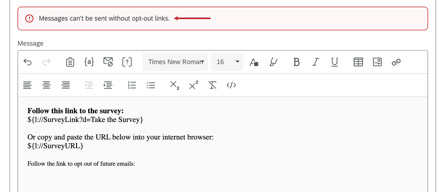Viewport: 446px width, 192px height.
Task: Align text right
Action: click(66, 85)
